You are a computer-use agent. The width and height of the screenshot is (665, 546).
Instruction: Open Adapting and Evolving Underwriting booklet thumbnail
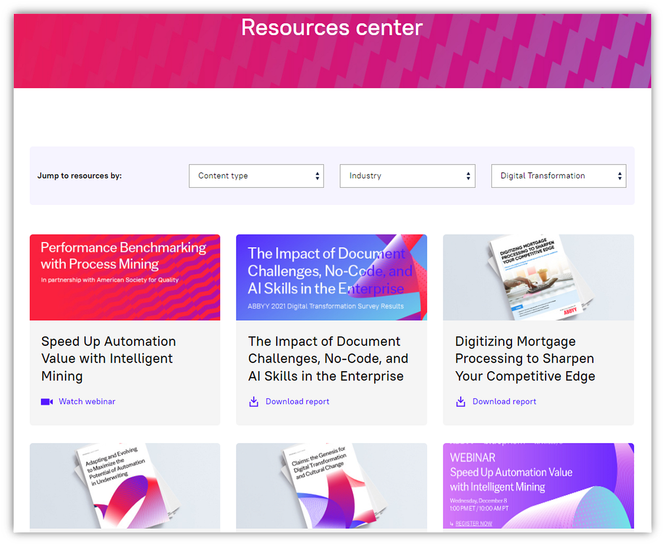click(125, 486)
